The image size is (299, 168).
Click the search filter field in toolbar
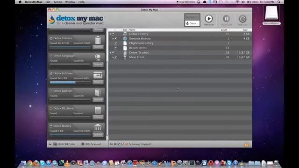point(192,17)
